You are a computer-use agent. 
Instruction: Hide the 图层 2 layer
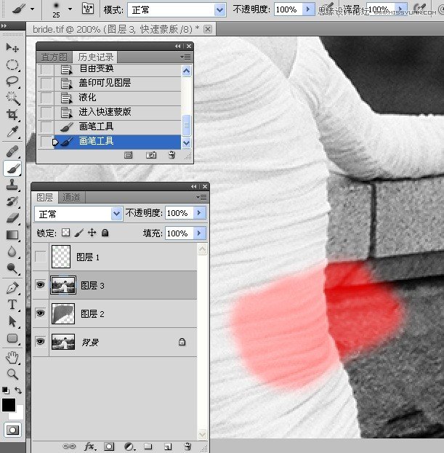(41, 313)
